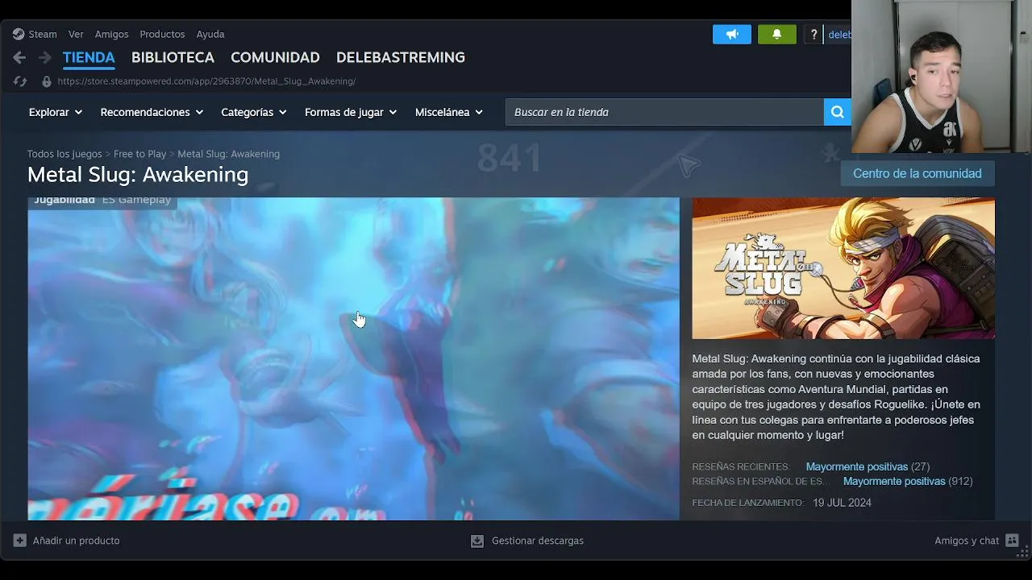Click the Jugabilidad tag on the video
Screen dimensions: 1032x580
point(64,200)
